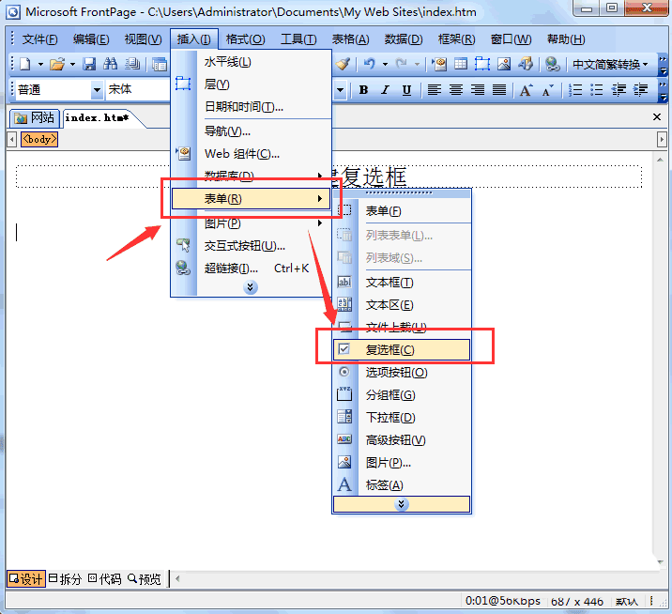Screen dimensions: 672x614
Task: Open the 图片(P) submenu in Insert menu
Action: click(251, 223)
